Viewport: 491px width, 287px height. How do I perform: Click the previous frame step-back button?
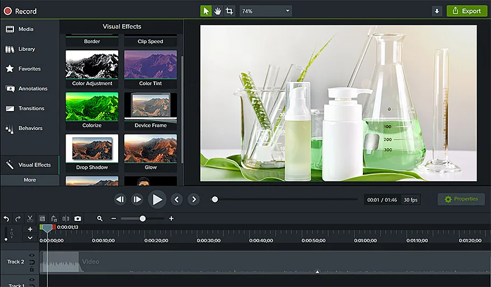[x=120, y=200]
